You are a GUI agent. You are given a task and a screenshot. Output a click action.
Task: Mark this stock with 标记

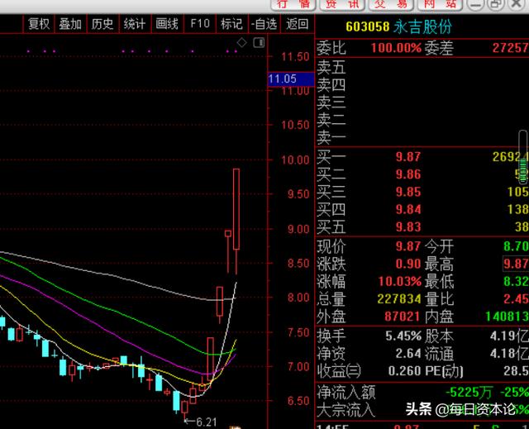(231, 24)
